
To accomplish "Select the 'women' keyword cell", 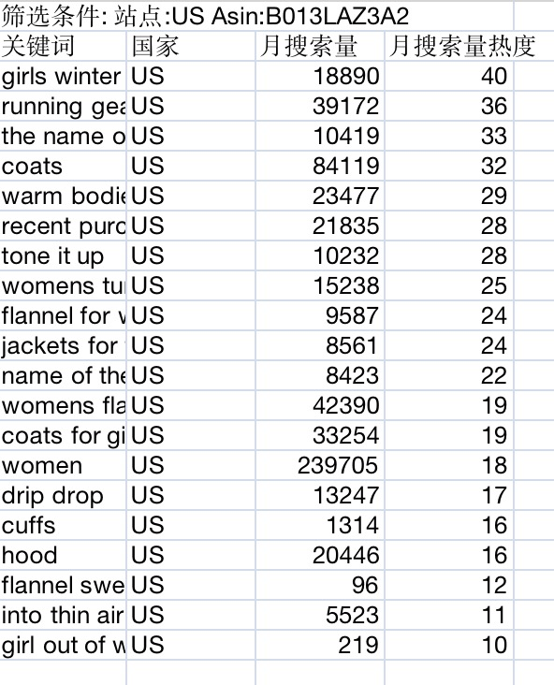I will [63, 465].
